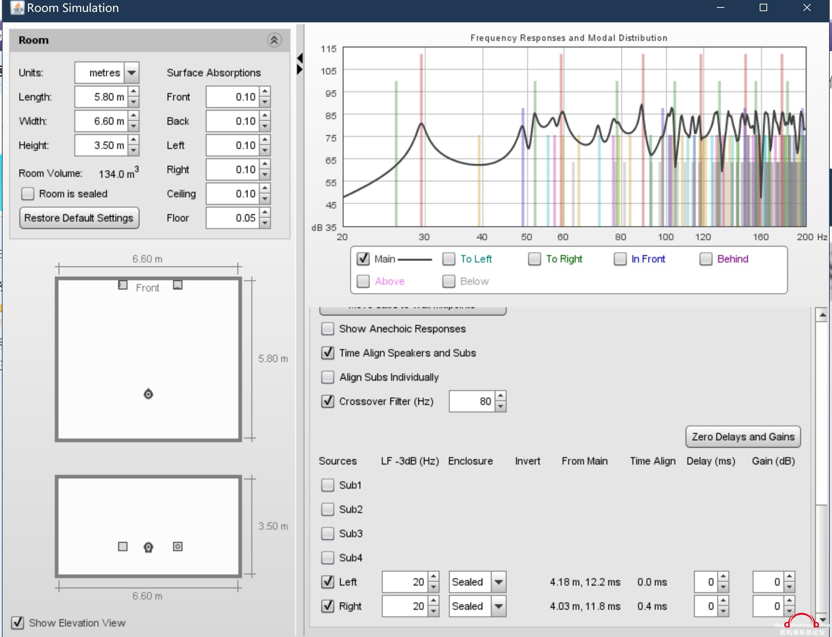Increase the room Width value
Screen dimensions: 832x637
tap(133, 116)
